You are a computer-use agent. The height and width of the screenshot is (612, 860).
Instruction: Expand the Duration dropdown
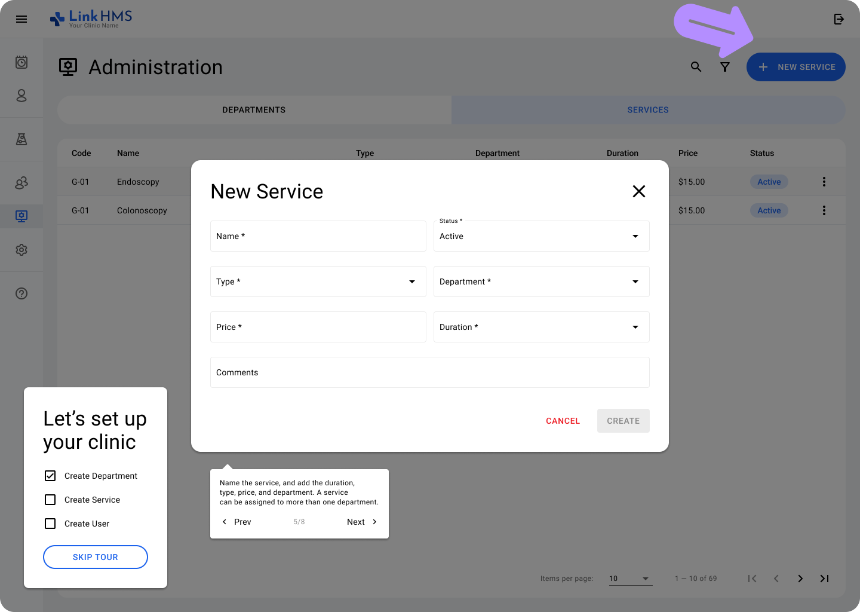pos(541,327)
